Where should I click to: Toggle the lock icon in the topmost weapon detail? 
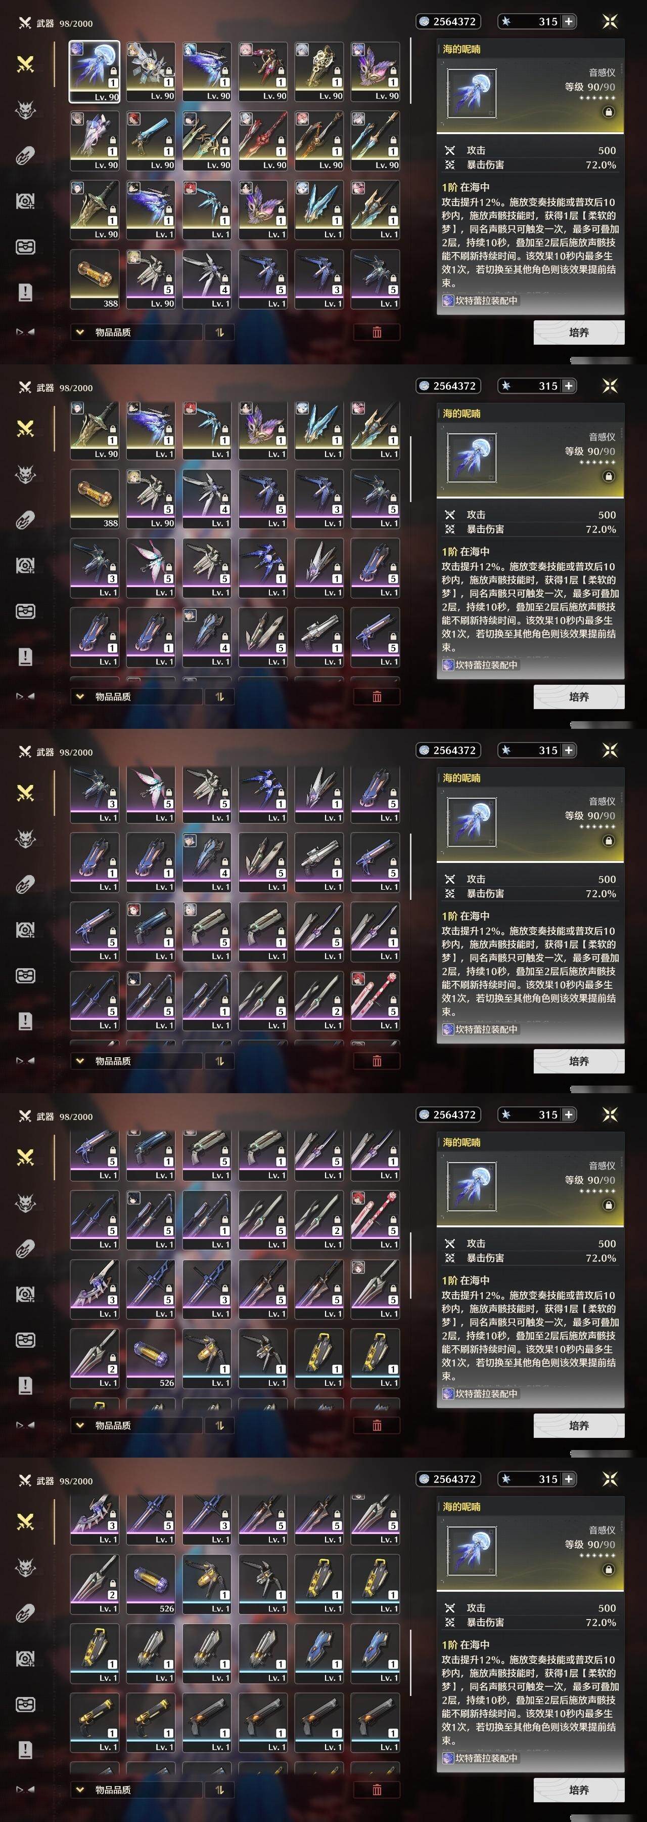click(x=608, y=112)
